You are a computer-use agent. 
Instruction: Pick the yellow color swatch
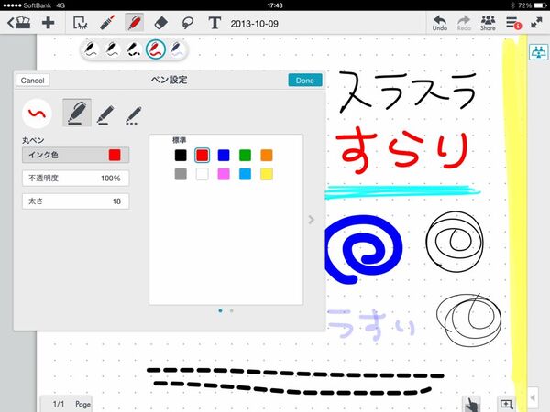click(x=267, y=174)
